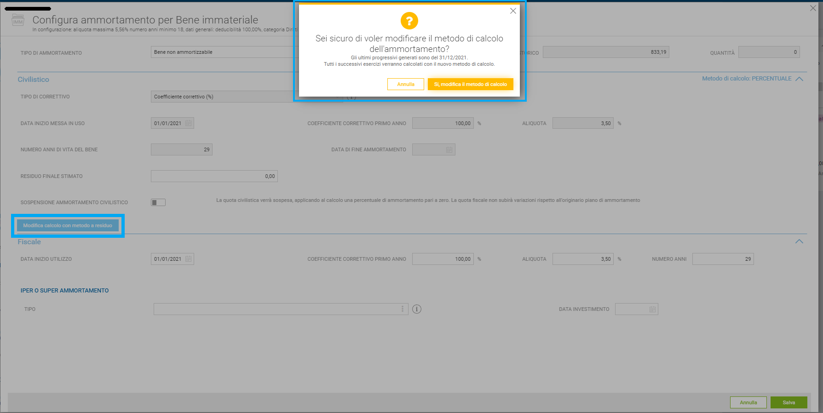Viewport: 823px width, 413px height.
Task: Click Metodo di calcolo: PERCENTUALE label
Action: click(x=747, y=79)
